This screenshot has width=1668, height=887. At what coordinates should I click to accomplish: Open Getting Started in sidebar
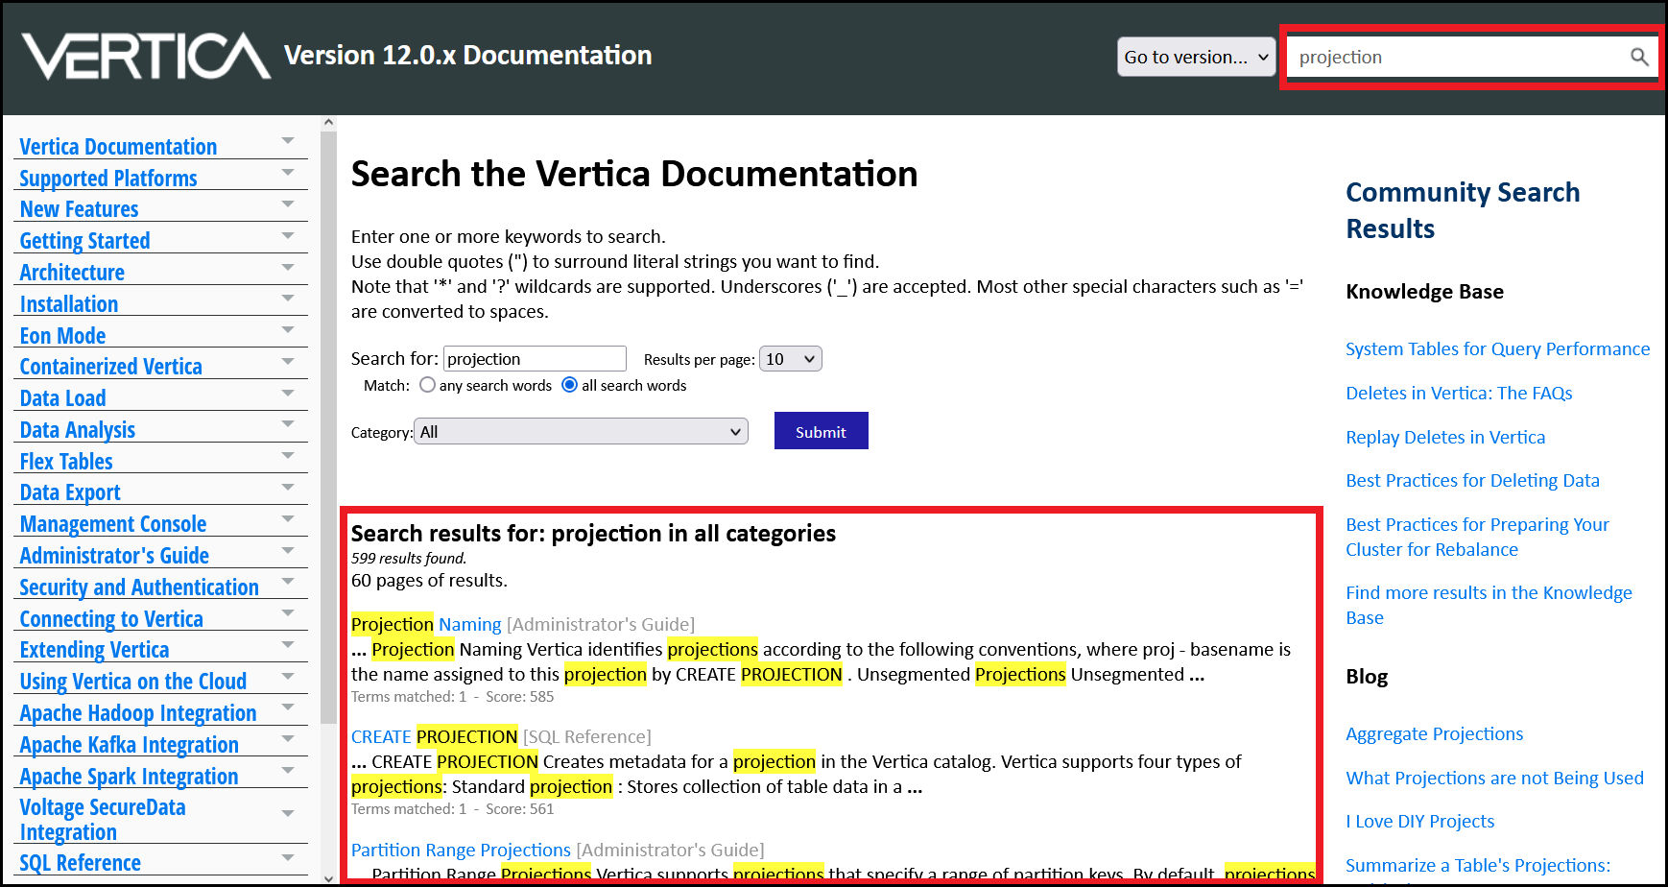point(84,241)
